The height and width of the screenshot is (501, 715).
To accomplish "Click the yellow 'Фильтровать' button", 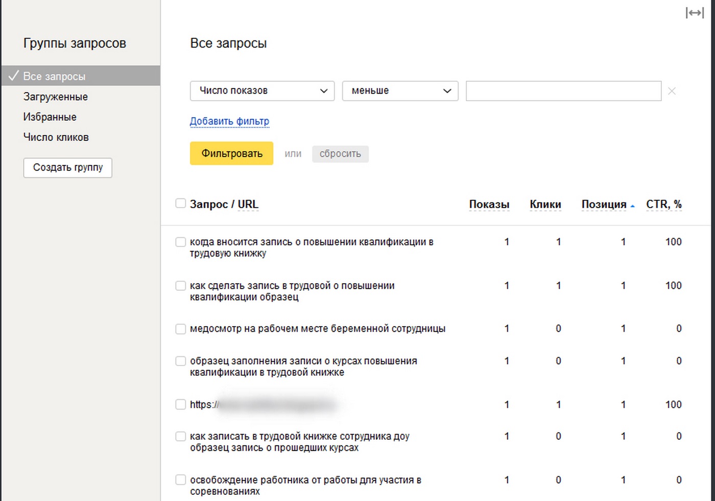I will point(231,153).
